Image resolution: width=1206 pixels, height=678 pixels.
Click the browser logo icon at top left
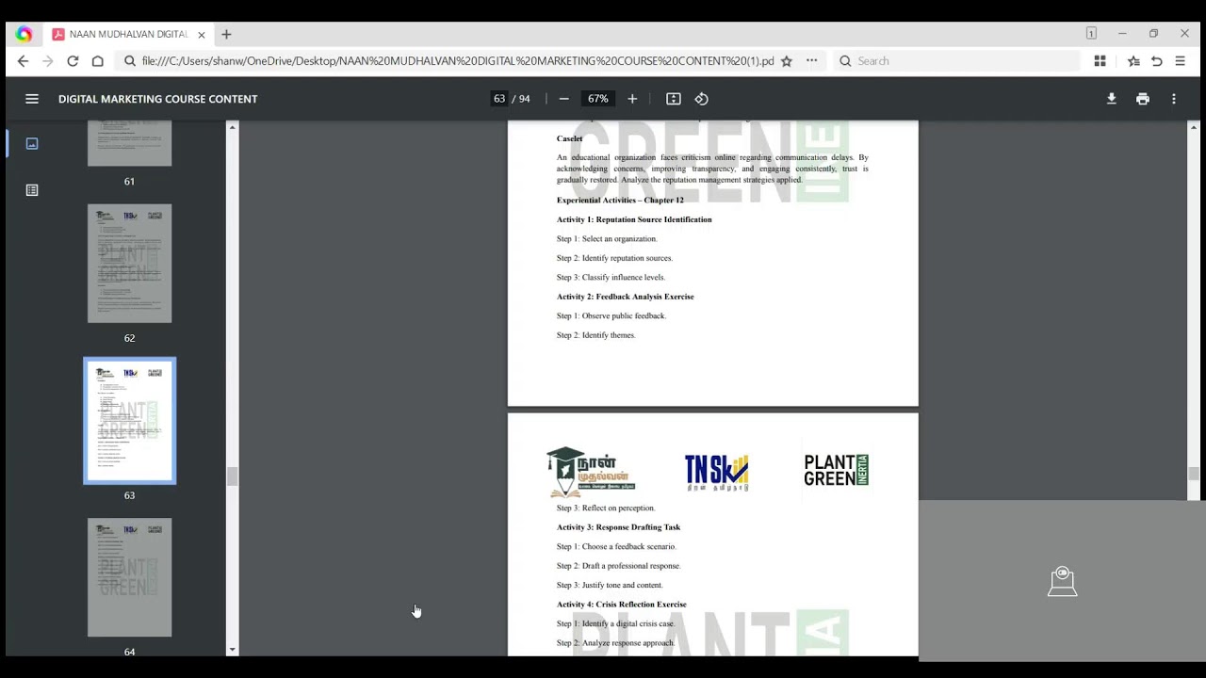(x=24, y=34)
